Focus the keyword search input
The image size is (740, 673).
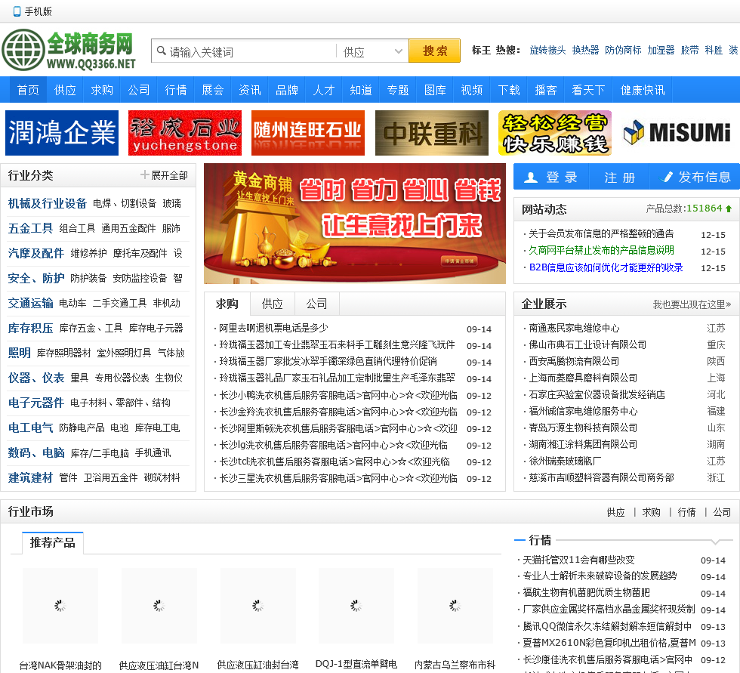[x=244, y=51]
